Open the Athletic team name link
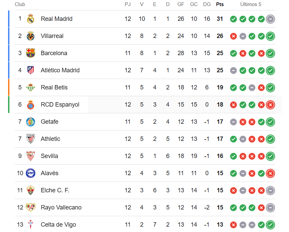Image resolution: width=289 pixels, height=232 pixels. point(50,139)
